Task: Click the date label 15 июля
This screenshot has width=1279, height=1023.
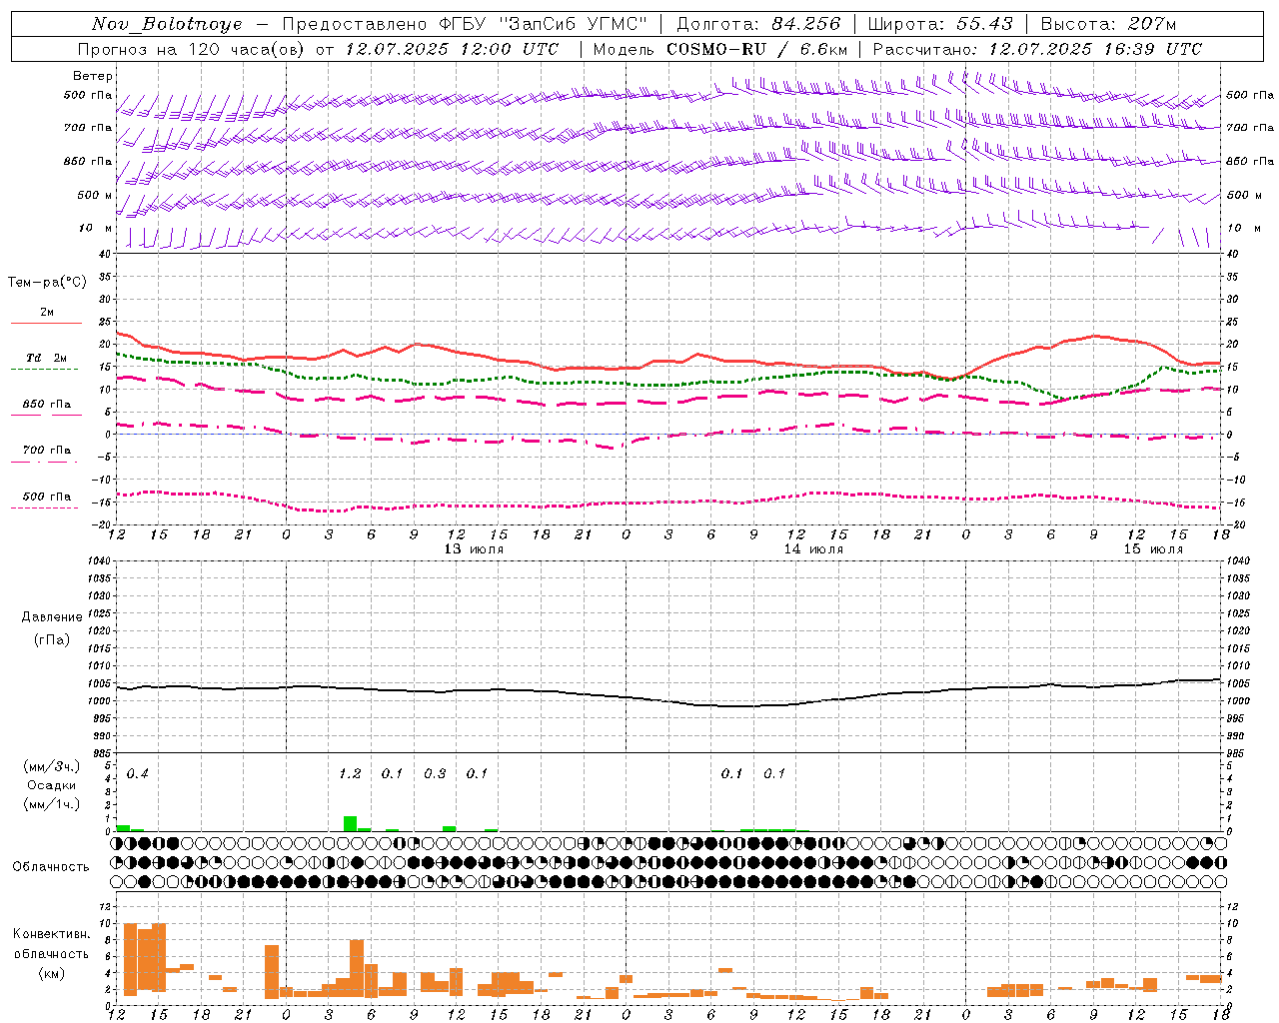Action: point(1153,549)
